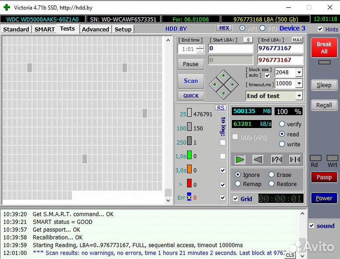The image size is (340, 259).
Task: Click the Pause button
Action: click(191, 64)
